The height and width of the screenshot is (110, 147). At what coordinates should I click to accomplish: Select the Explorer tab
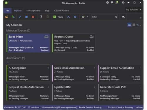click(x=18, y=11)
